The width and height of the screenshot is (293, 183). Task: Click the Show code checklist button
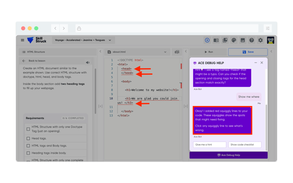[245, 144]
